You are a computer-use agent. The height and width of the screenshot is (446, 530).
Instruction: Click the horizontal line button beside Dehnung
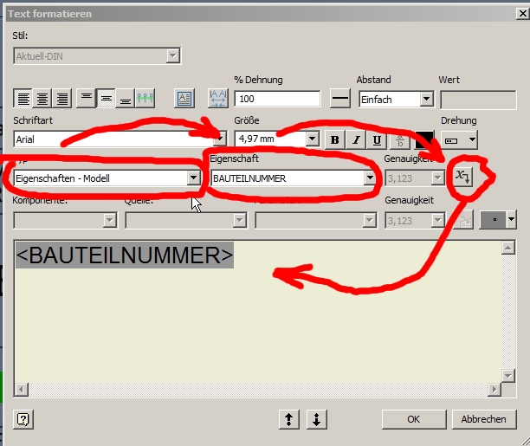point(340,99)
